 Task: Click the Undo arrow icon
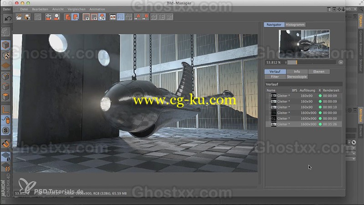coord(8,19)
